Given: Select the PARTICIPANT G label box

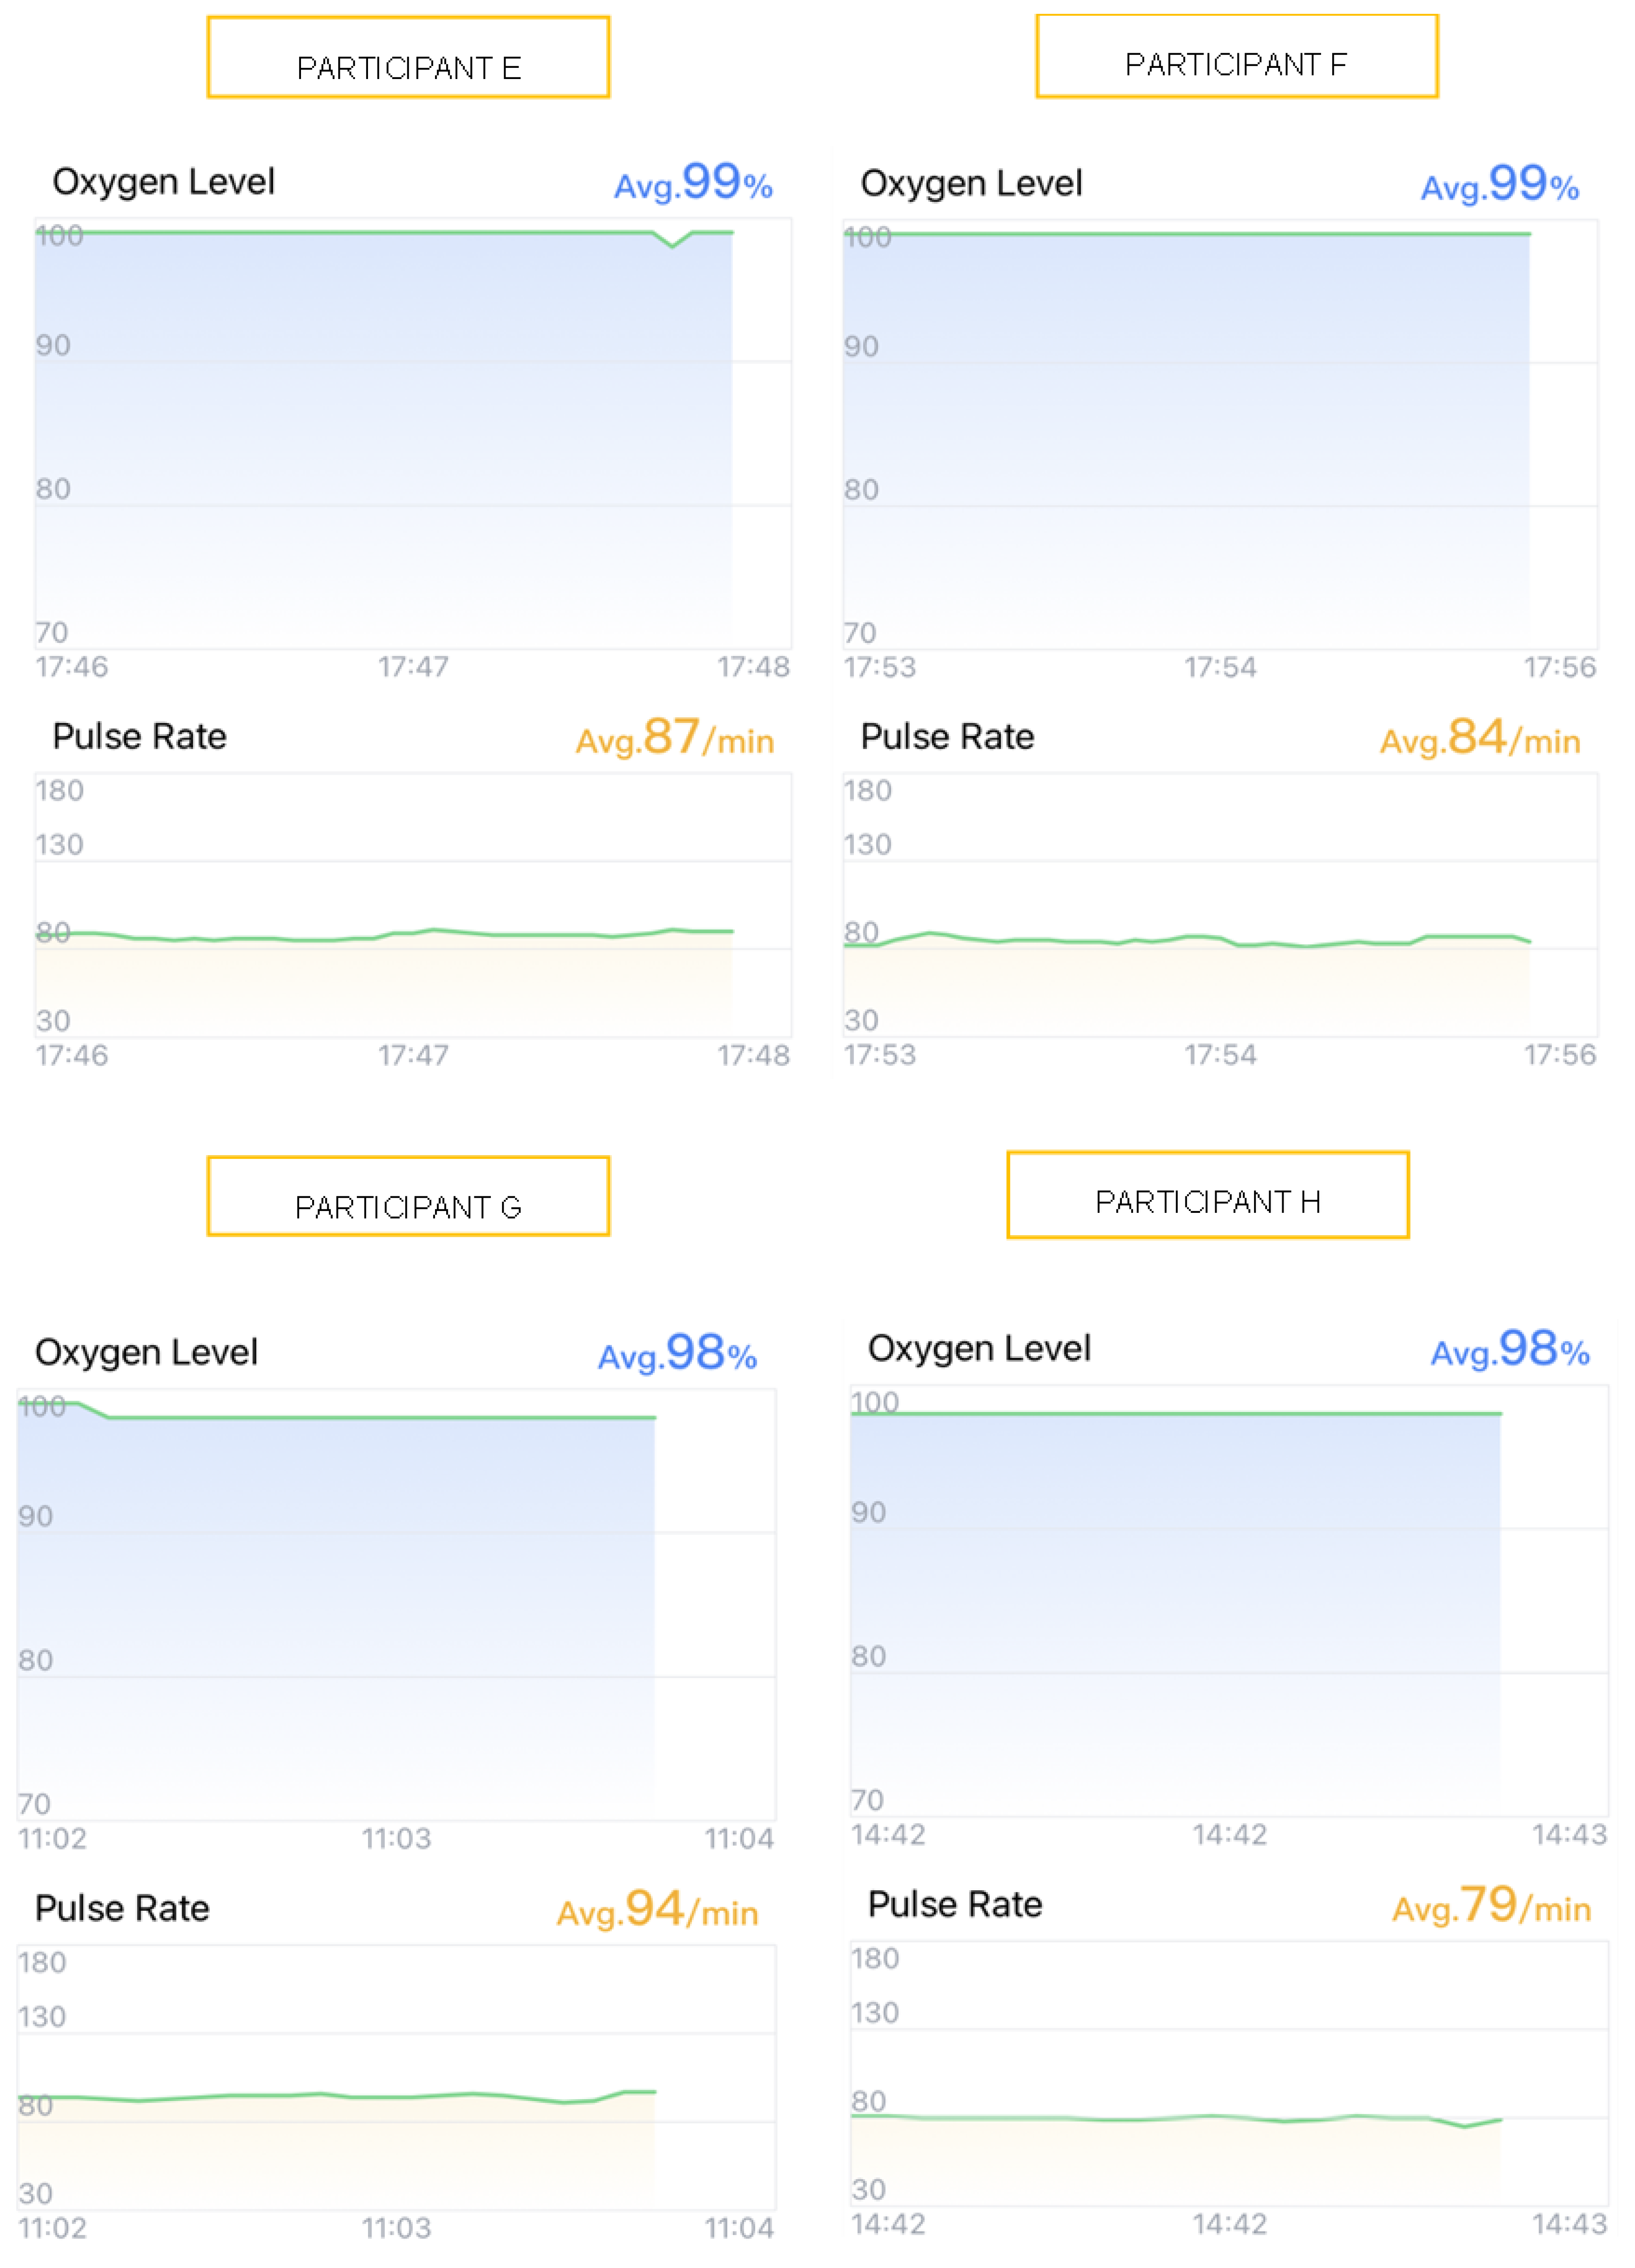Looking at the screenshot, I should coord(408,1196).
